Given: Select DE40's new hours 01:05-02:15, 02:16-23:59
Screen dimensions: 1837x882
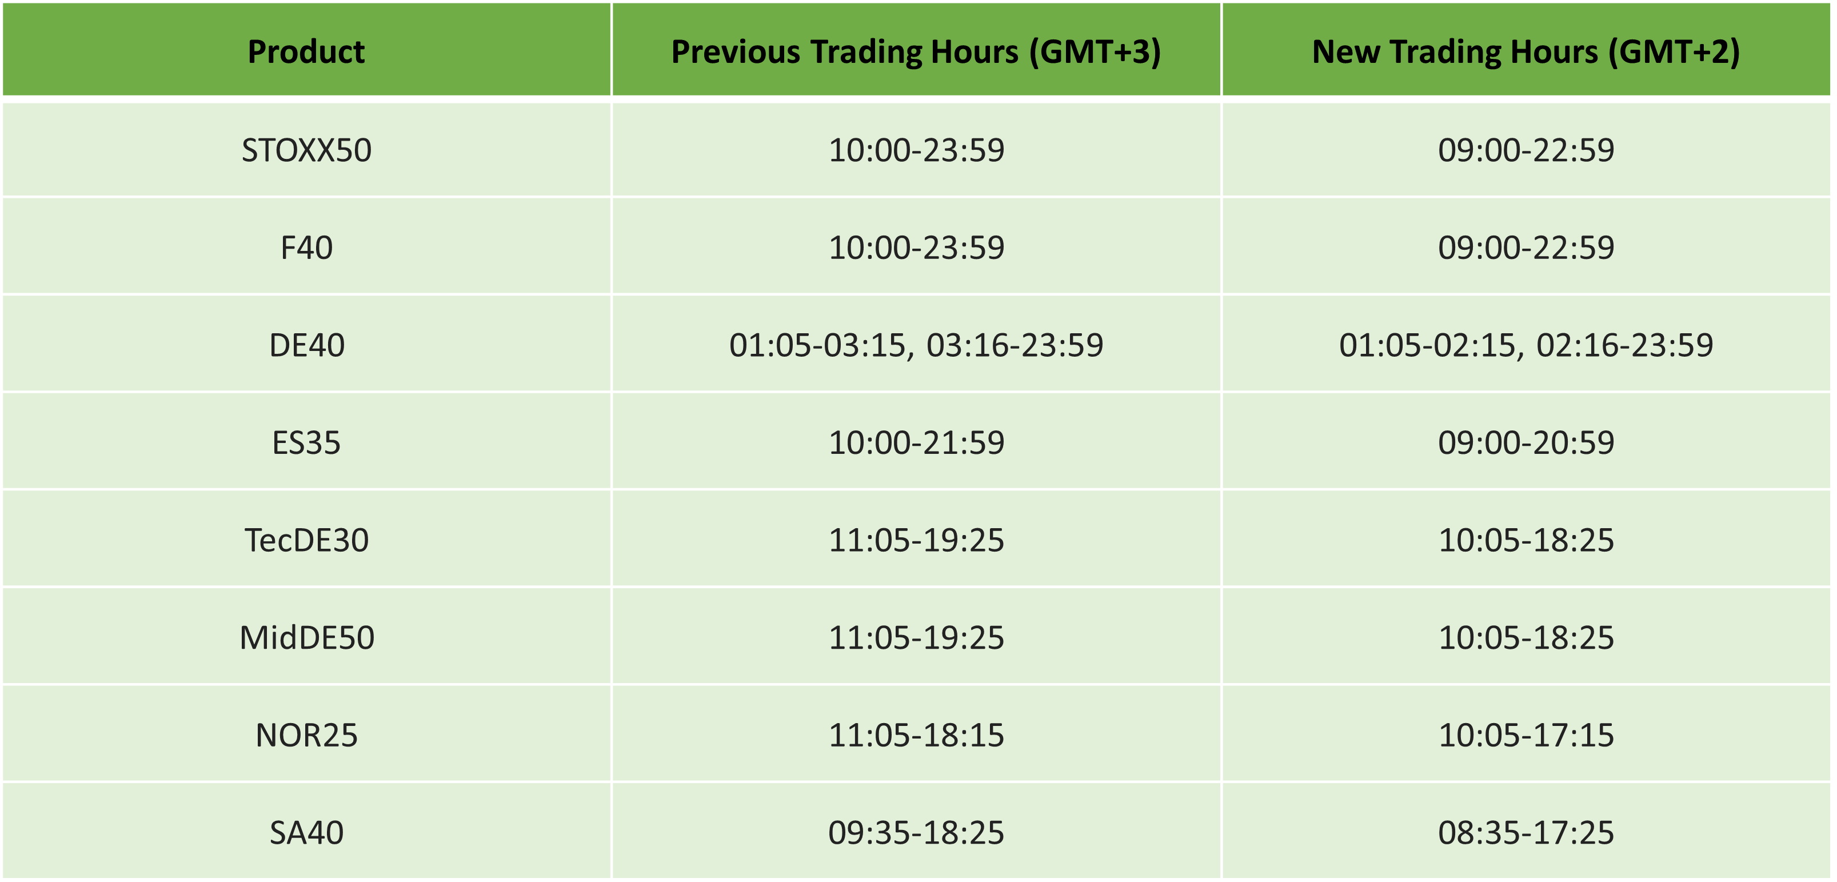Looking at the screenshot, I should (1525, 345).
